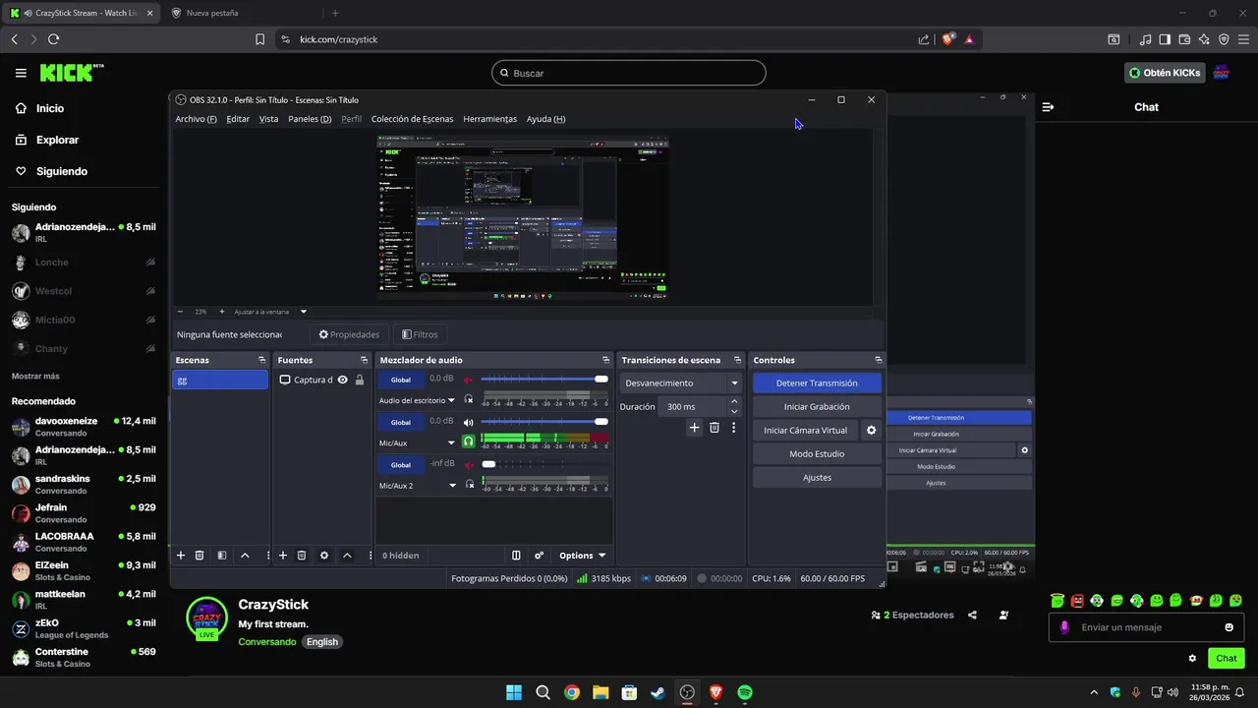Switch to Modo Estudio
Screen dimensions: 1258x708
pos(817,454)
